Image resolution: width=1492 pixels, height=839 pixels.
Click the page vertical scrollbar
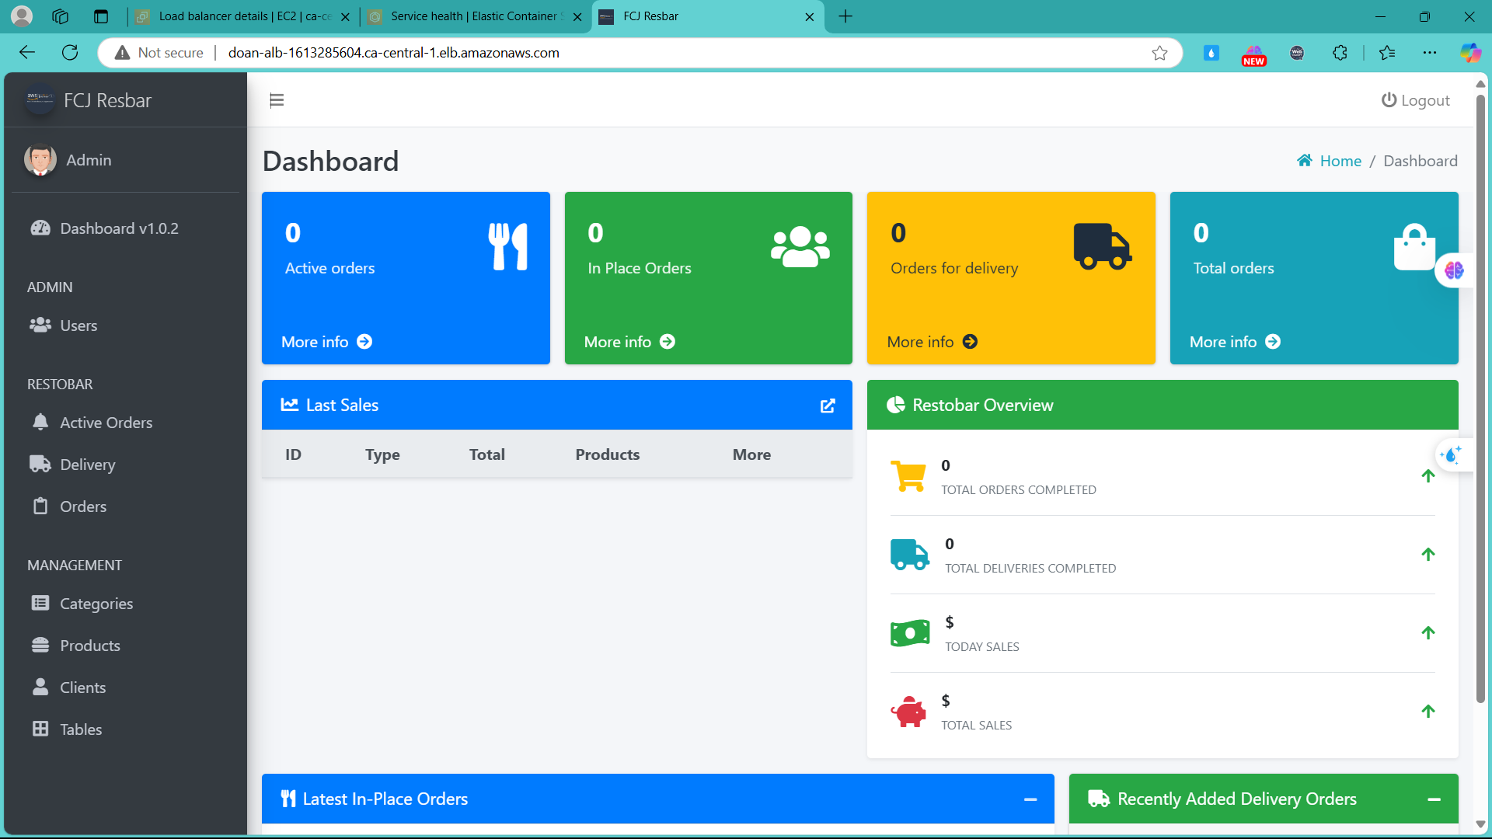[x=1480, y=398]
